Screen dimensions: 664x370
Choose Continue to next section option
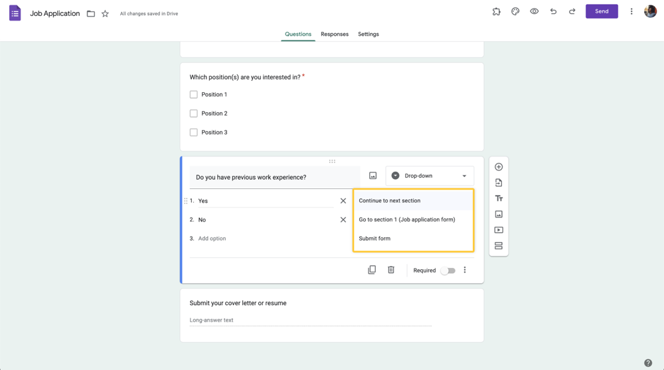(390, 200)
